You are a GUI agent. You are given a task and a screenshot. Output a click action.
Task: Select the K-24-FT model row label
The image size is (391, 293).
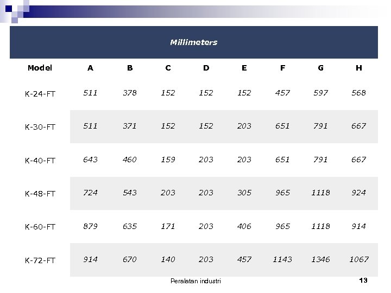tap(40, 93)
